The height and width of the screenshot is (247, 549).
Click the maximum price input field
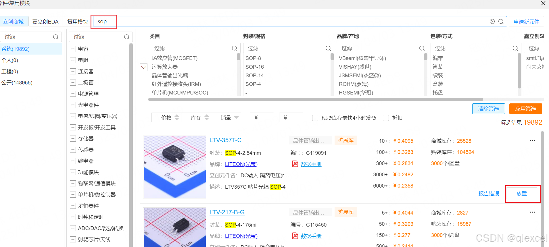coord(291,117)
